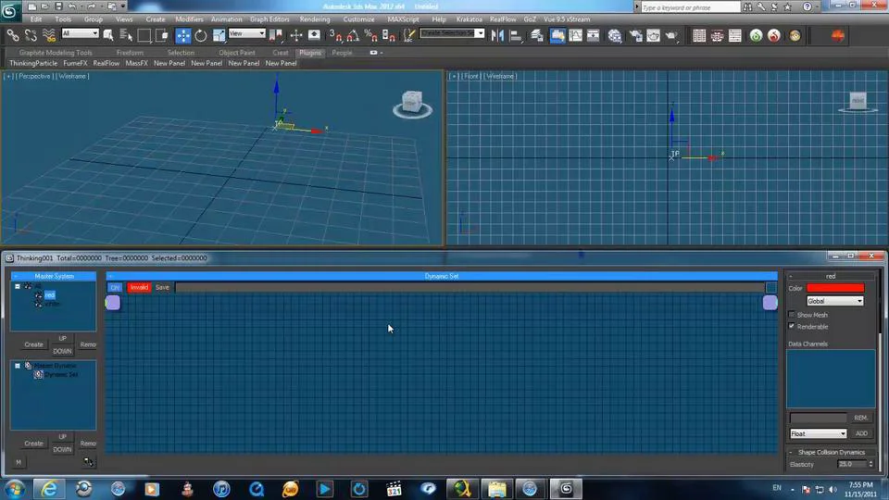
Task: Switch to the Object Paint ribbon tab
Action: pos(237,53)
